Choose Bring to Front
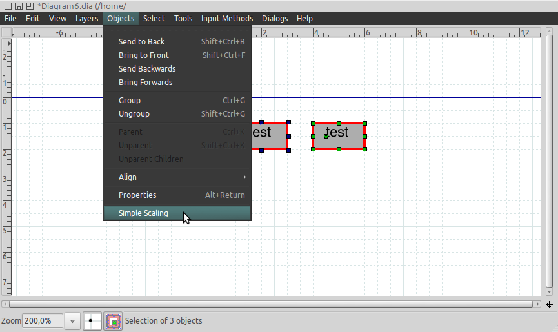The width and height of the screenshot is (558, 332). [x=177, y=55]
